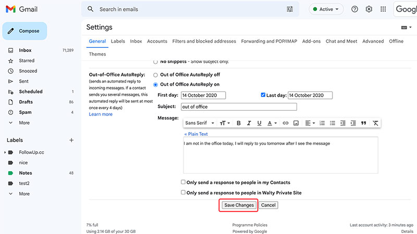This screenshot has width=417, height=234.
Task: Toggle Italic formatting in message toolbar
Action: coord(249,123)
